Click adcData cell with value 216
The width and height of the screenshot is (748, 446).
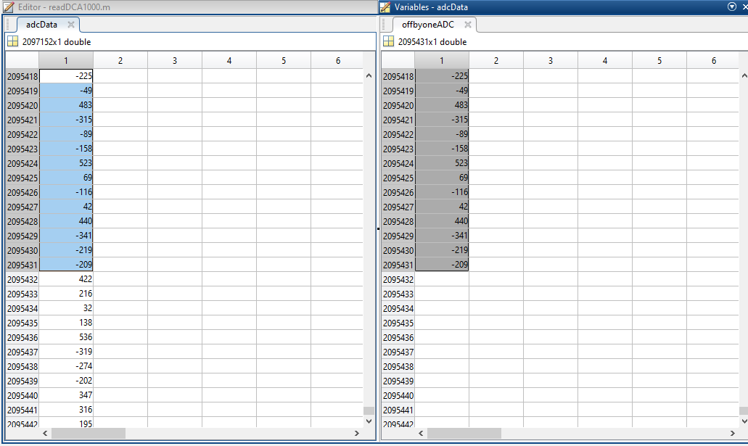pos(66,294)
